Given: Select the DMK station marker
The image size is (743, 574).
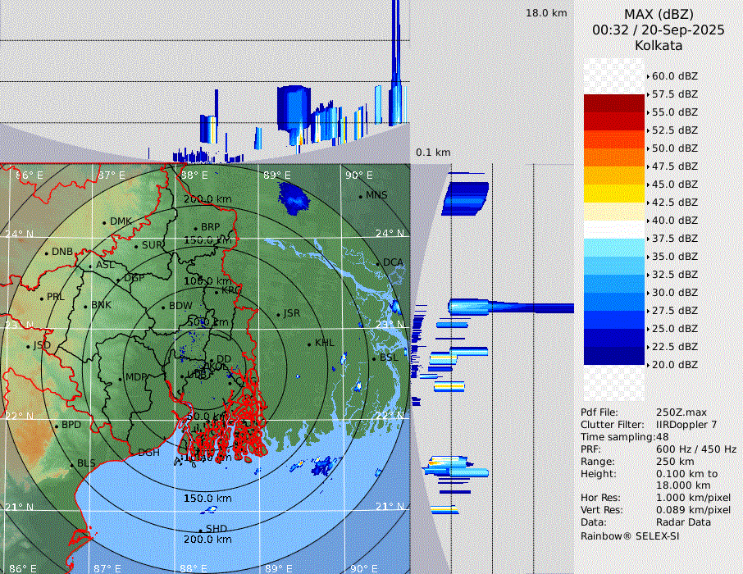Looking at the screenshot, I should [105, 222].
